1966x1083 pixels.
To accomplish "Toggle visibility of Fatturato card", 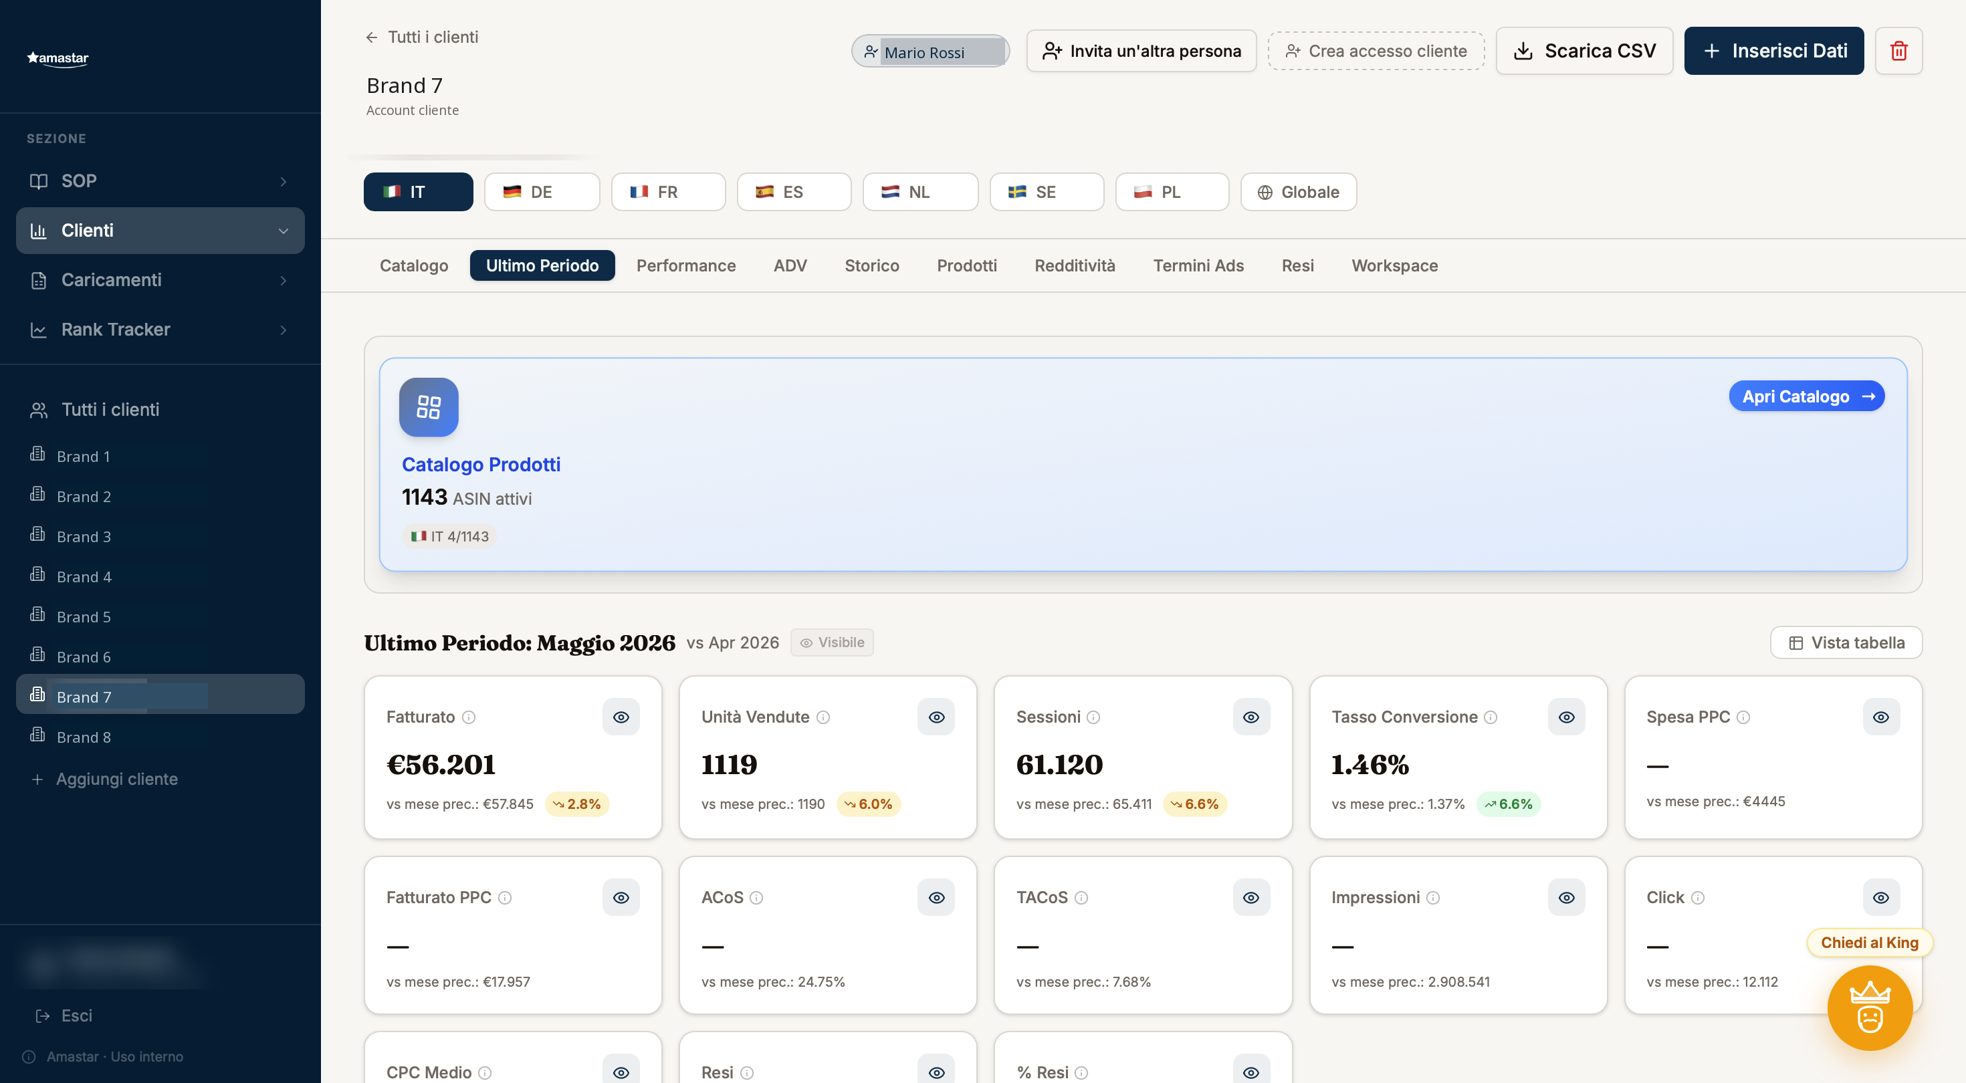I will point(621,717).
